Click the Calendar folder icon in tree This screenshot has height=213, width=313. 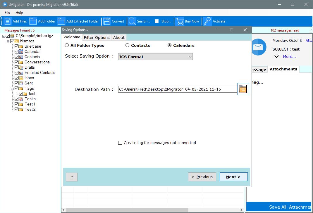click(x=21, y=52)
